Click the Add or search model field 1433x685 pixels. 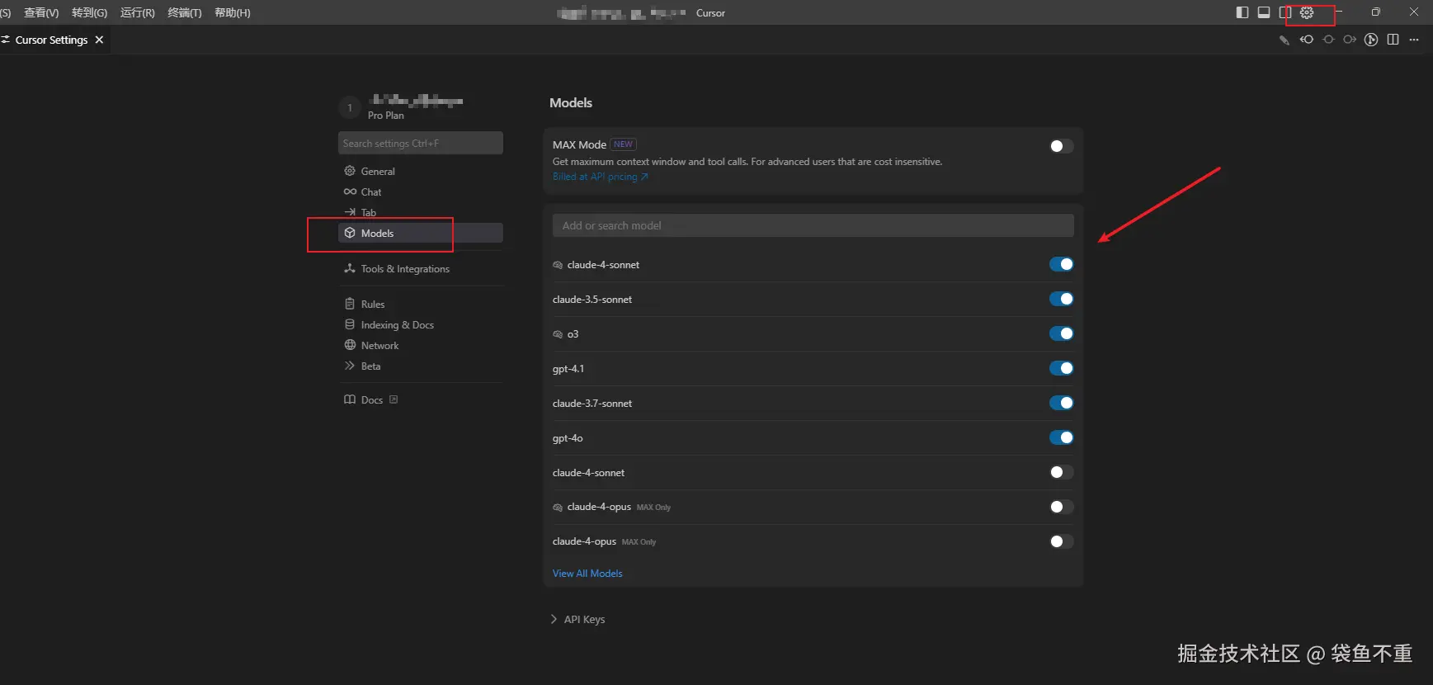pos(813,225)
